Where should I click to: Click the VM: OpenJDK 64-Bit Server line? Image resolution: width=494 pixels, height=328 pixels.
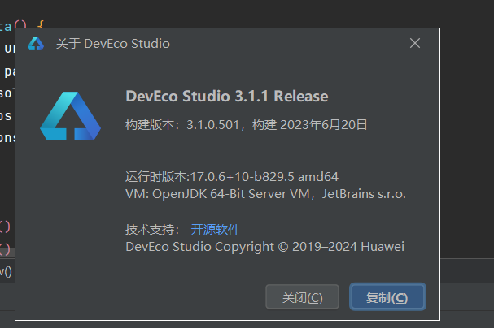pos(265,194)
